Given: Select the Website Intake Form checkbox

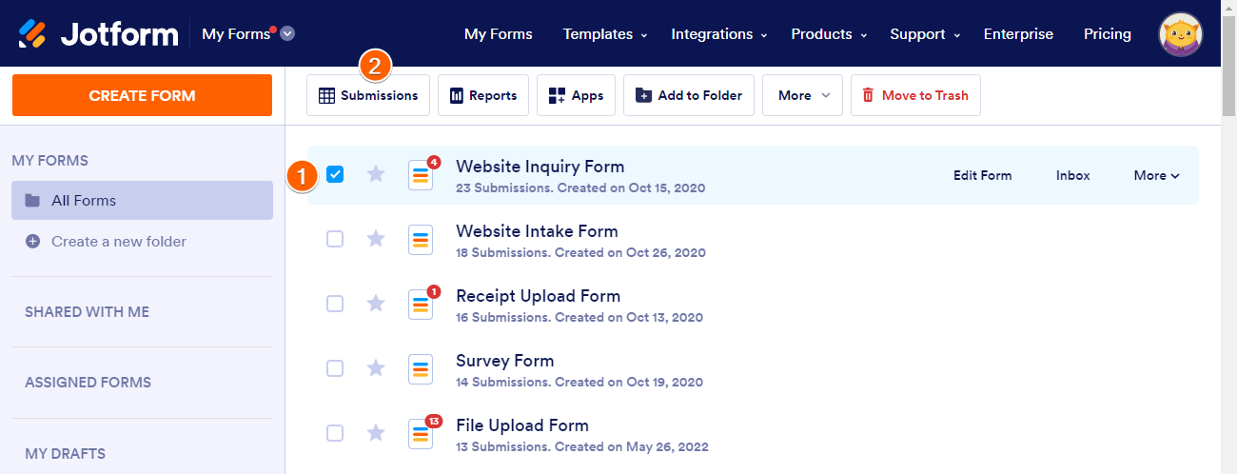Looking at the screenshot, I should point(335,239).
